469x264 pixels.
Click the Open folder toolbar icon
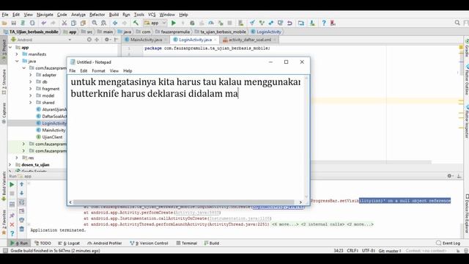(x=4, y=23)
